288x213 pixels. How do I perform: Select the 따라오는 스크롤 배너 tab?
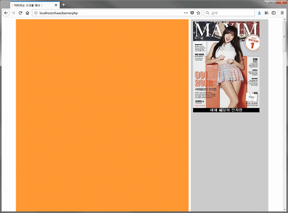35,5
